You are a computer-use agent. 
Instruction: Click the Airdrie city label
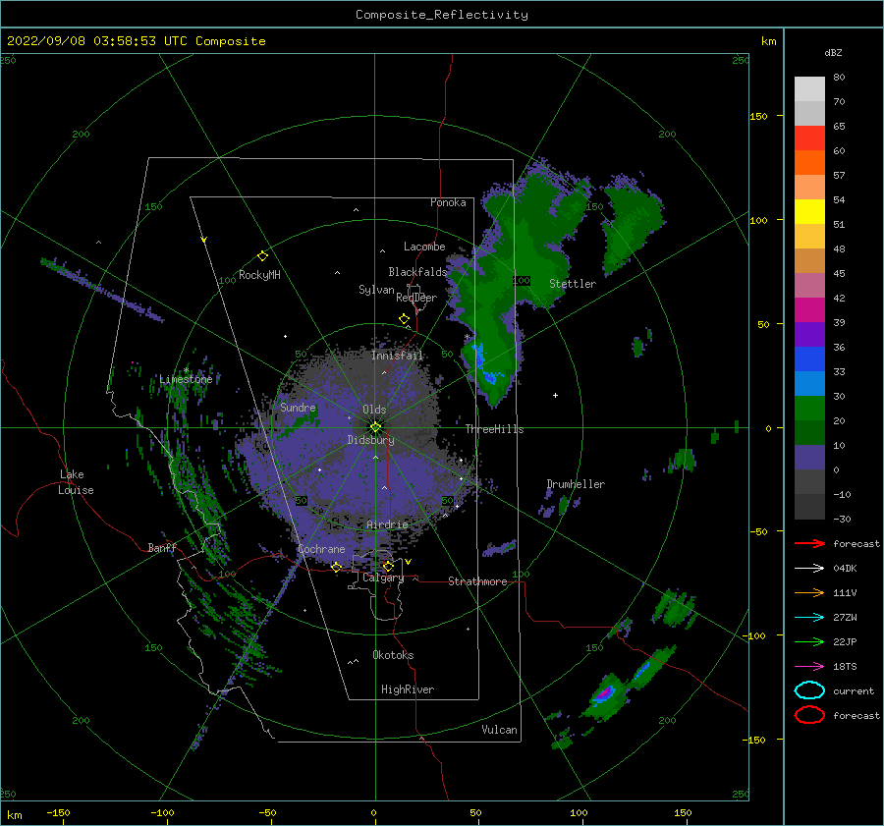click(387, 524)
